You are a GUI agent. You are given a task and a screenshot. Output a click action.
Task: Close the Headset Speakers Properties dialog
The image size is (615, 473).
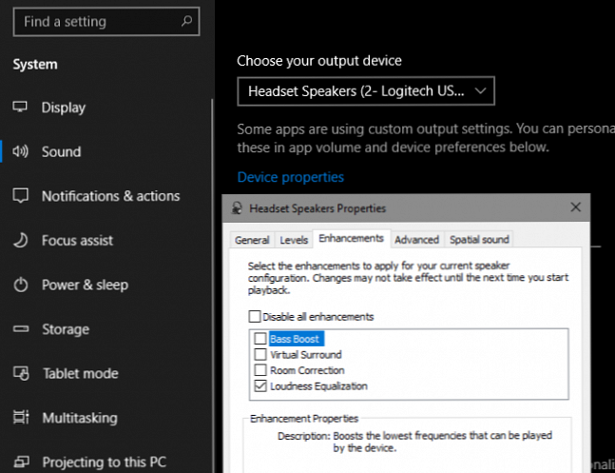click(x=575, y=207)
